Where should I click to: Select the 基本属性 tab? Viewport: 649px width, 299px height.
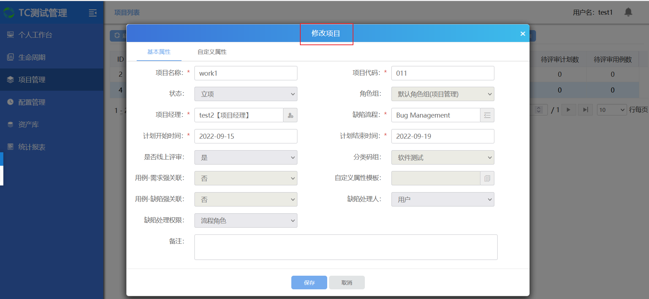pyautogui.click(x=159, y=52)
